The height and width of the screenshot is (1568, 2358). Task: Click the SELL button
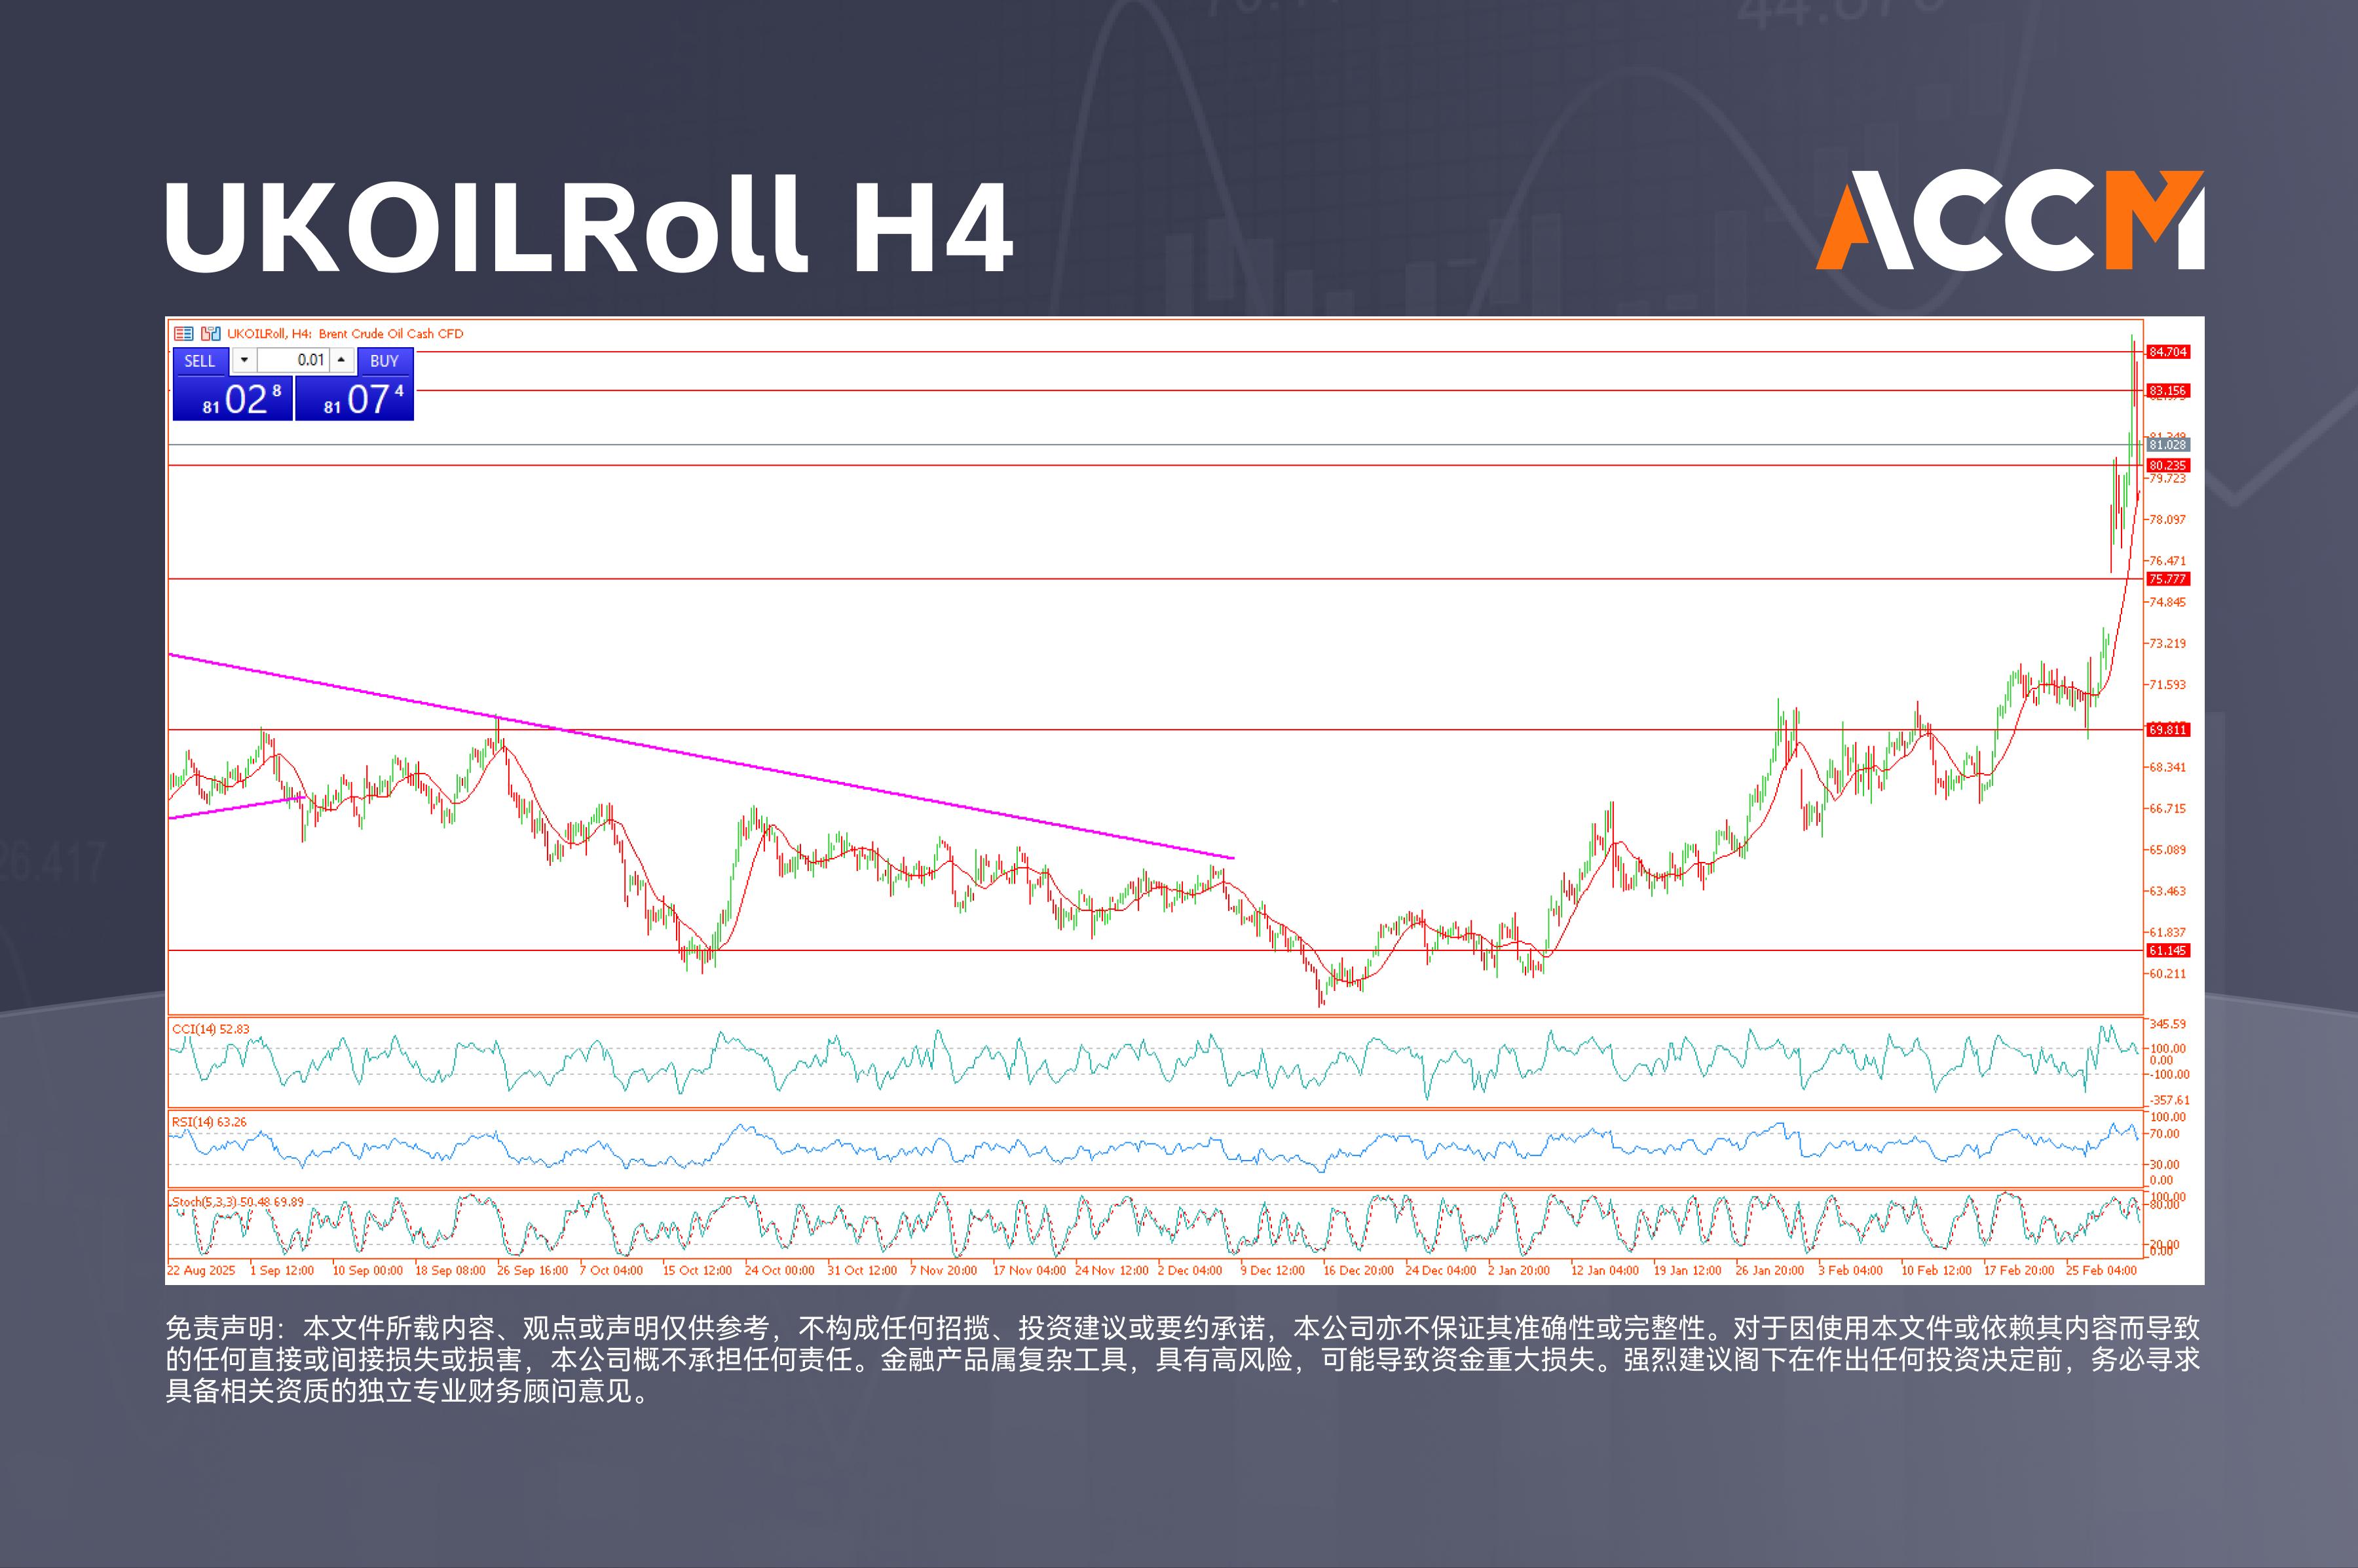click(200, 361)
